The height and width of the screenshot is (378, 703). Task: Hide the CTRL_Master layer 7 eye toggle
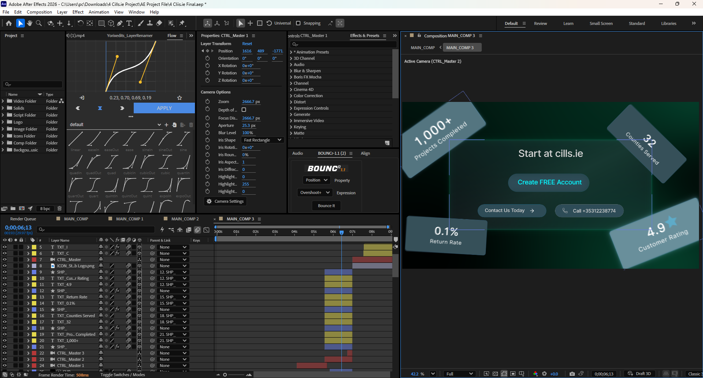click(x=5, y=260)
